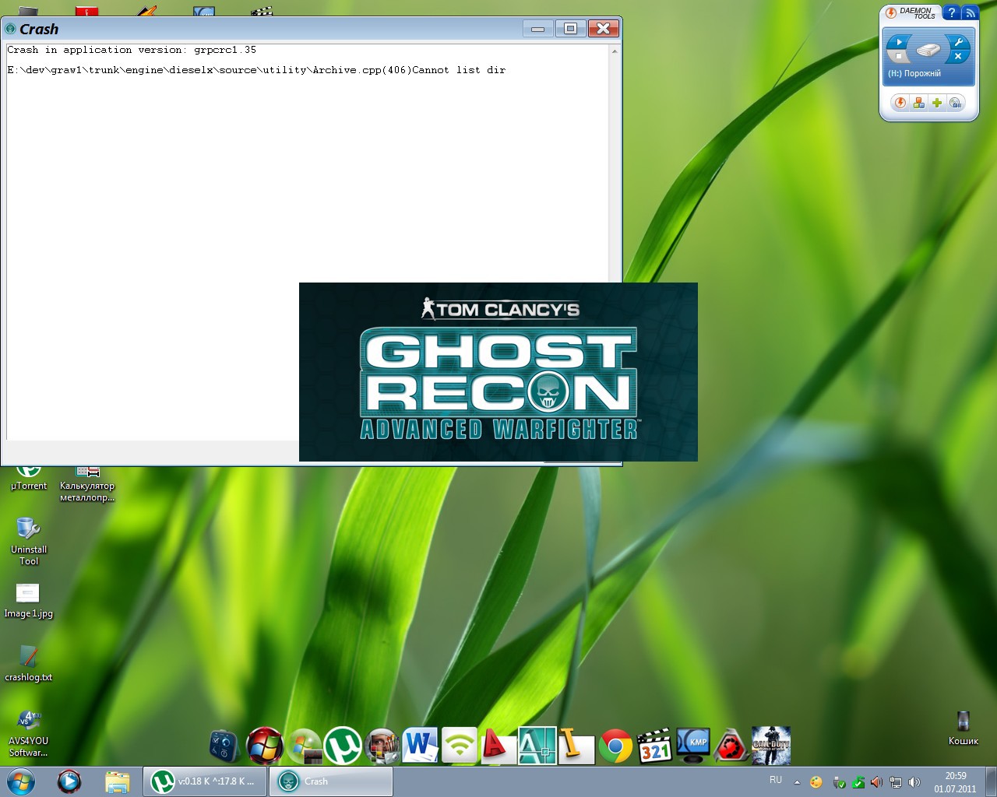Click the Daemon Tools disc image icon
This screenshot has width=997, height=797.
point(956,103)
